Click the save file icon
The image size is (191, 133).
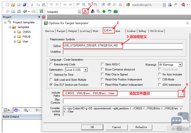coord(19,5)
